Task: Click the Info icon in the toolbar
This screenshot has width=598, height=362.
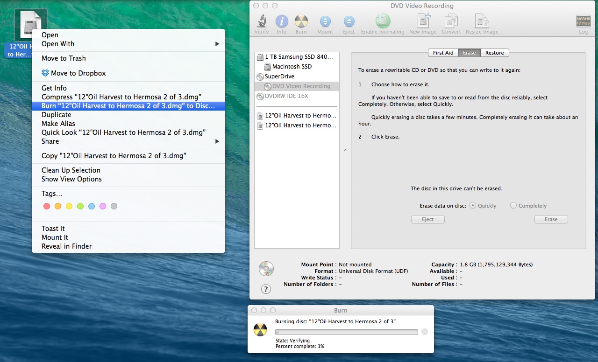Action: pyautogui.click(x=281, y=21)
